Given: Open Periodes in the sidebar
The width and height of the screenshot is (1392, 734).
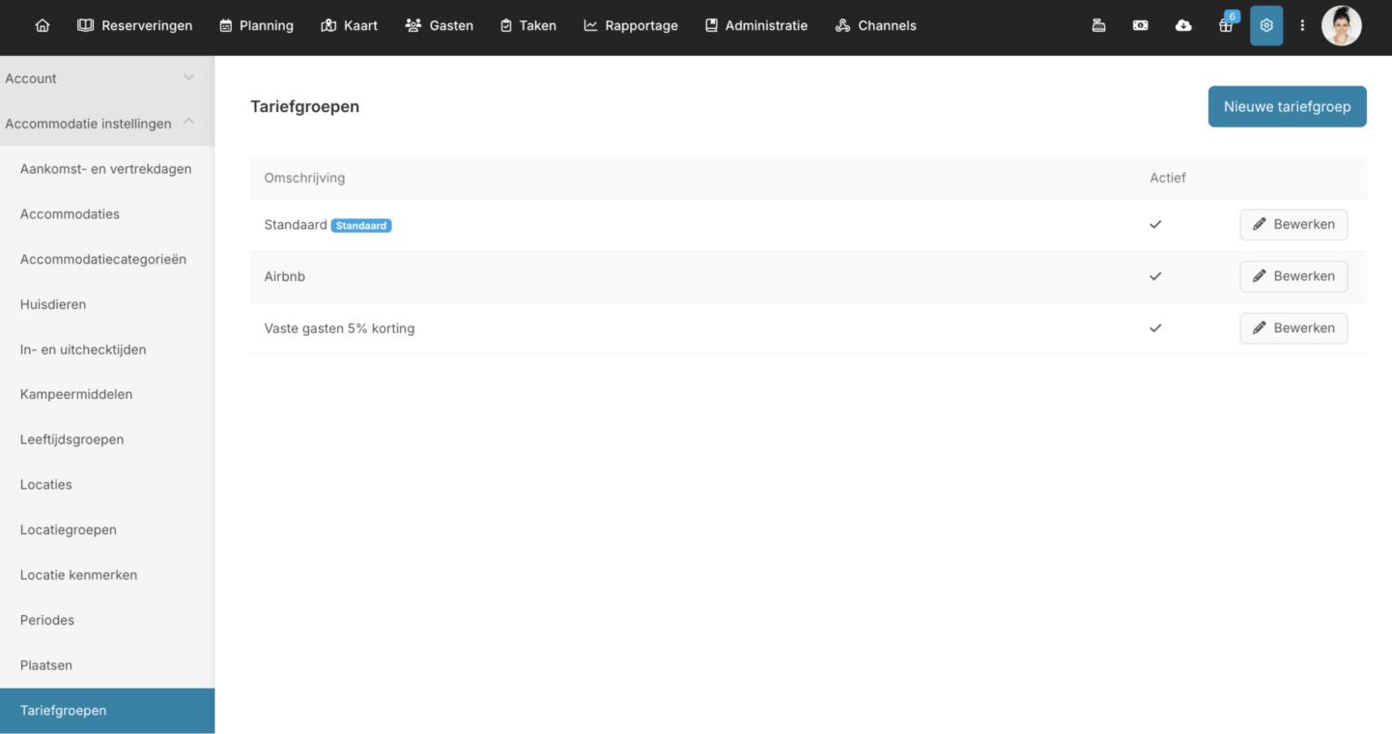Looking at the screenshot, I should click(x=47, y=620).
